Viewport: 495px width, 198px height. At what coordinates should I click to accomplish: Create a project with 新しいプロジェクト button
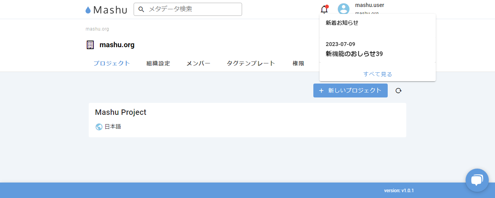(350, 90)
